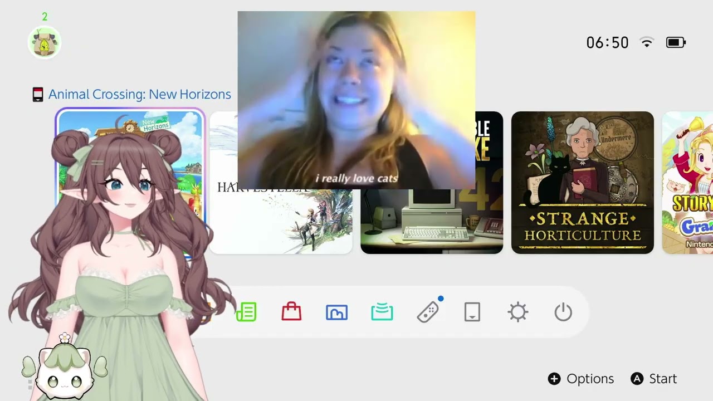The height and width of the screenshot is (401, 713).
Task: Select the Sleep Mode power icon
Action: (563, 312)
